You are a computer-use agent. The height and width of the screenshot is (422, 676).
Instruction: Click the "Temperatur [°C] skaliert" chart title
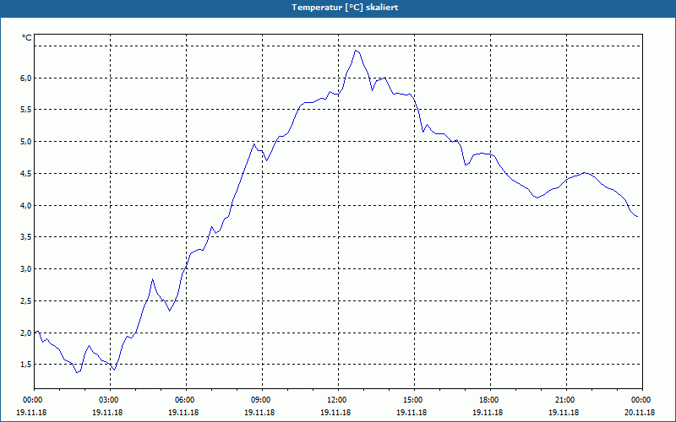(x=345, y=8)
